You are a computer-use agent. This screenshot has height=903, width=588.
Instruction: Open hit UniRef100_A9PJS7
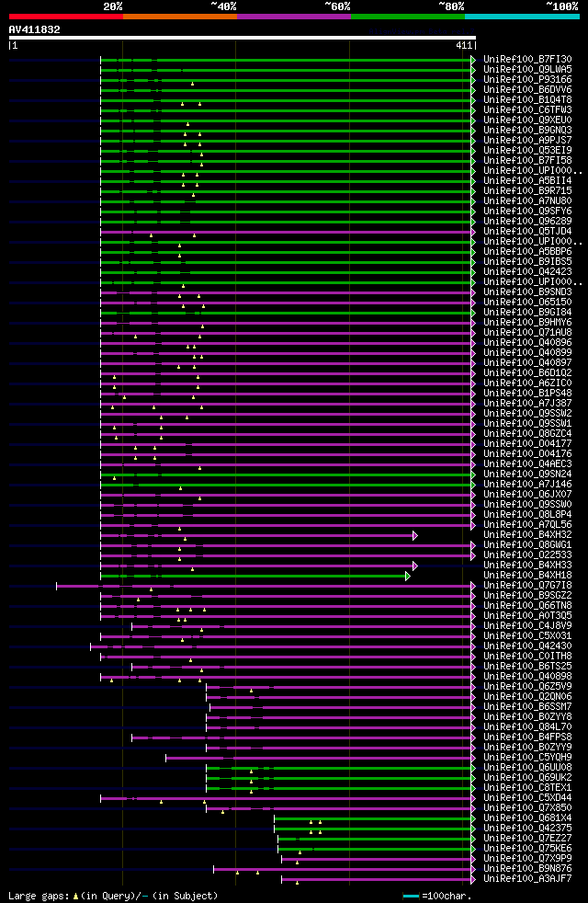(527, 141)
